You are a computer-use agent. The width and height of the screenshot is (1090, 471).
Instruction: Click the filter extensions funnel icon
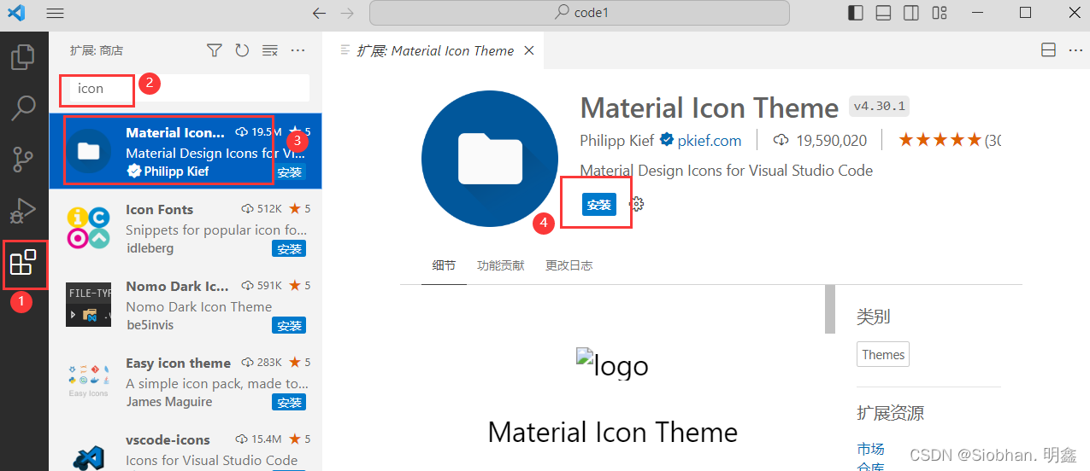[x=215, y=51]
